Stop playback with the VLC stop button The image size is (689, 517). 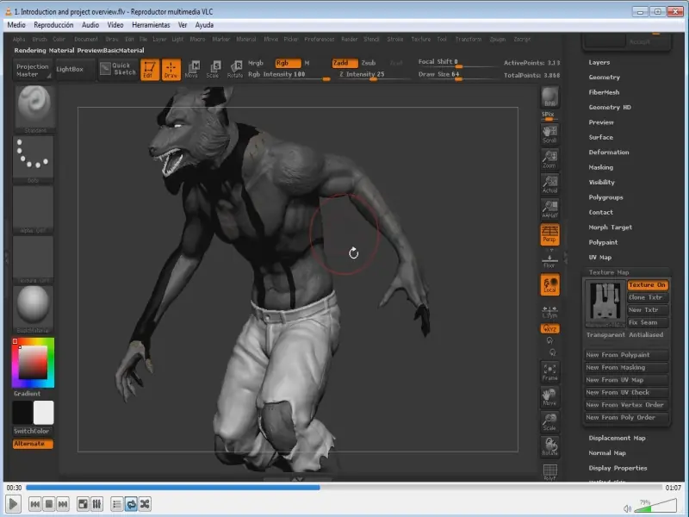point(49,504)
